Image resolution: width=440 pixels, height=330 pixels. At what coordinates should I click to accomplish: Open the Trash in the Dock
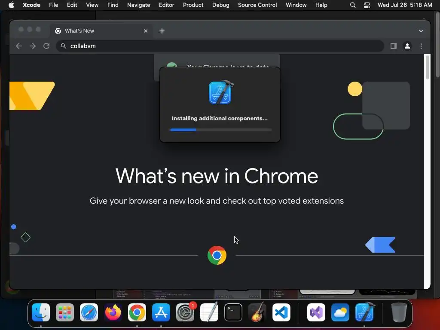point(399,312)
